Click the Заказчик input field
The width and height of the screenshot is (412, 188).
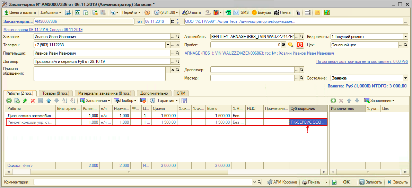click(x=102, y=37)
